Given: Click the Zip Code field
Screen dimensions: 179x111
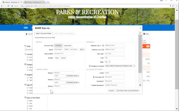Looking at the screenshot, I should 115,54.
